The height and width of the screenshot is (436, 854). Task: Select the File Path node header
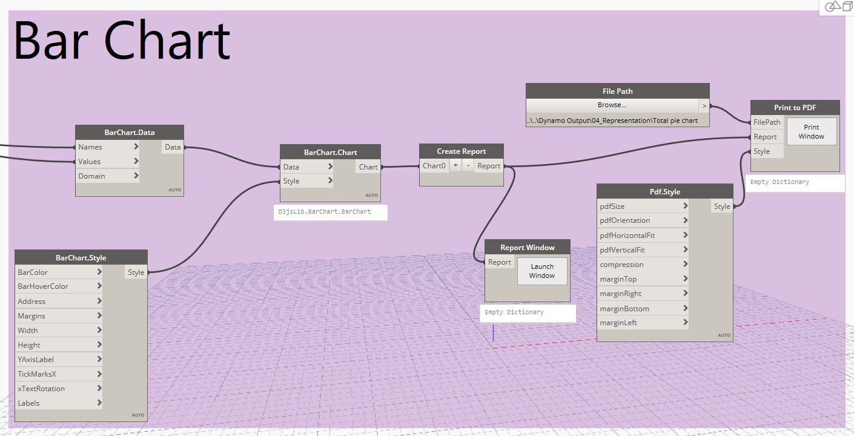click(618, 91)
